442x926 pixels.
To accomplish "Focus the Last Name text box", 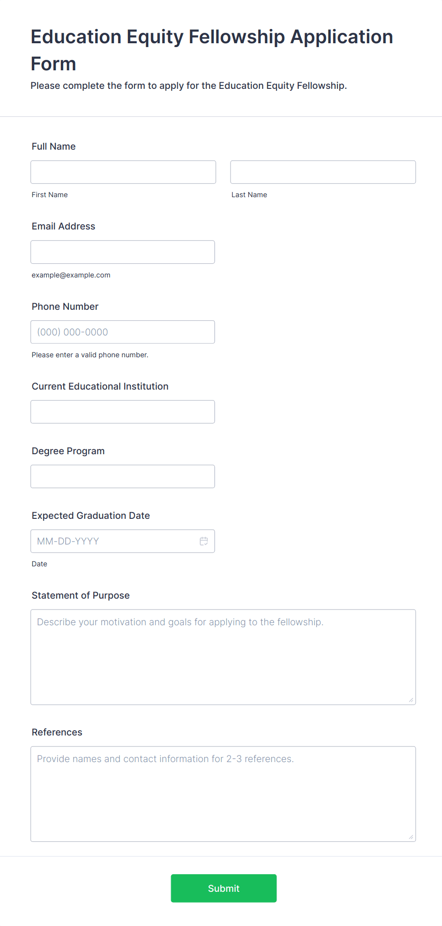I will coord(323,172).
